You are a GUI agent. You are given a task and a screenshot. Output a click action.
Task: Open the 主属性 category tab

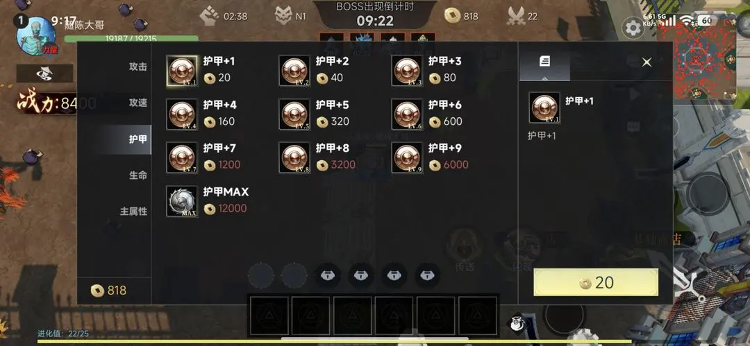tap(133, 211)
